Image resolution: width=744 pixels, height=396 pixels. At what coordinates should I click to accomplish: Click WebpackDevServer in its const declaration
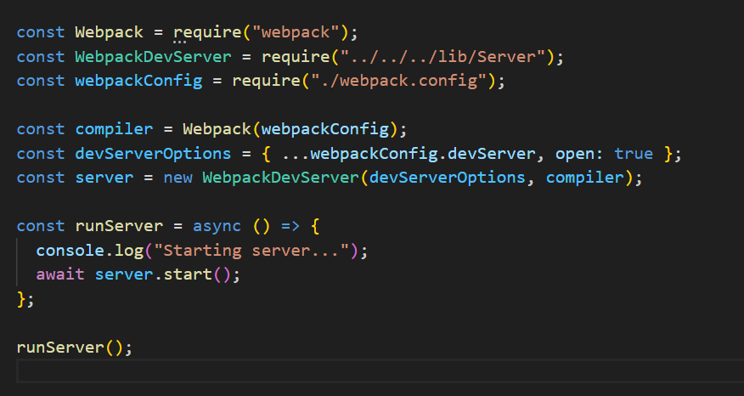pos(153,56)
